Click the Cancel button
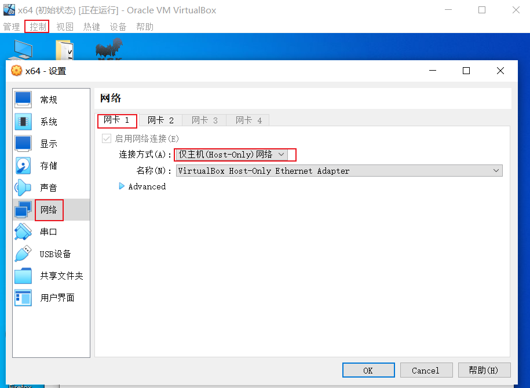 click(426, 371)
